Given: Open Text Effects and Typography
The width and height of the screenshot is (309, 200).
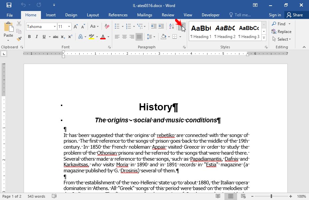Looking at the screenshot, I should 81,37.
